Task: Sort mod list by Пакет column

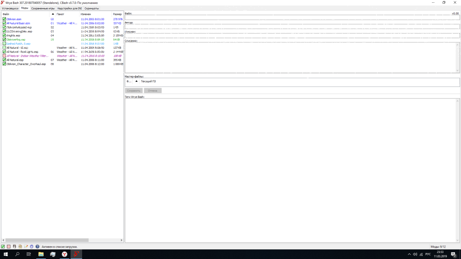Action: pos(68,14)
